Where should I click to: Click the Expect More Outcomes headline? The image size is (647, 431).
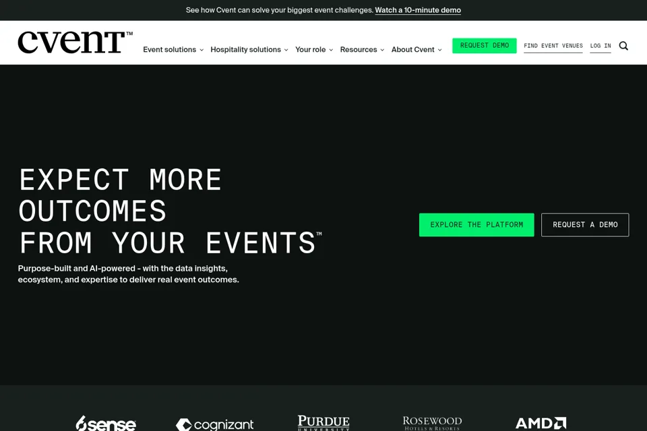coord(170,211)
